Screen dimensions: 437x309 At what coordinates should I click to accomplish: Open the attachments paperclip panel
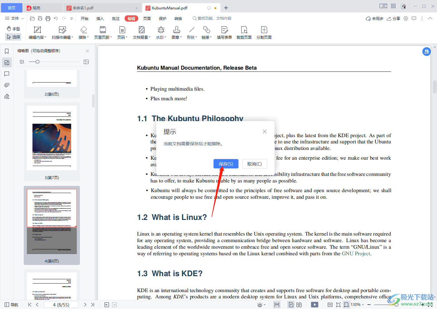[x=7, y=85]
